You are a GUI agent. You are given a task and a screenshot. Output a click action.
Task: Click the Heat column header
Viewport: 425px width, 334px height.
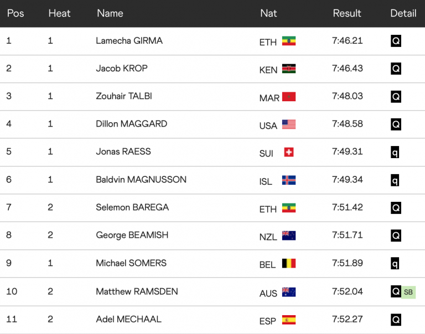pyautogui.click(x=59, y=13)
